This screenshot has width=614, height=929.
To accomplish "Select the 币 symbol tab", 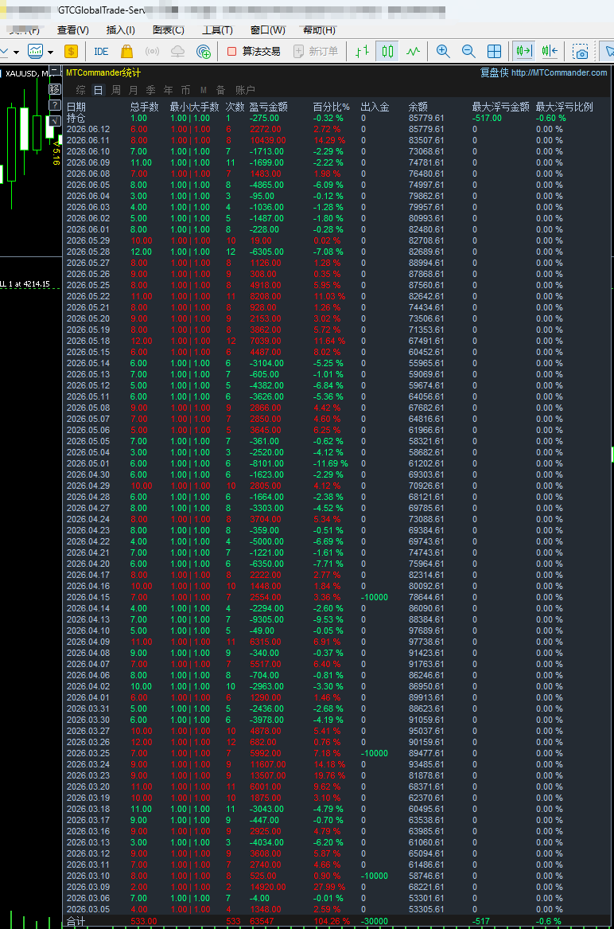I will point(186,90).
